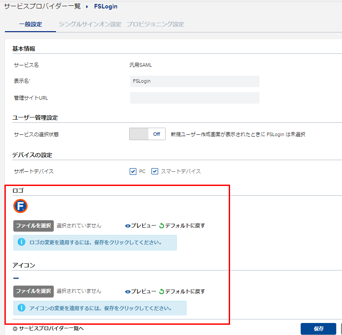Click アイコンの変更を適用するには notice text
The image size is (342, 335).
100,308
